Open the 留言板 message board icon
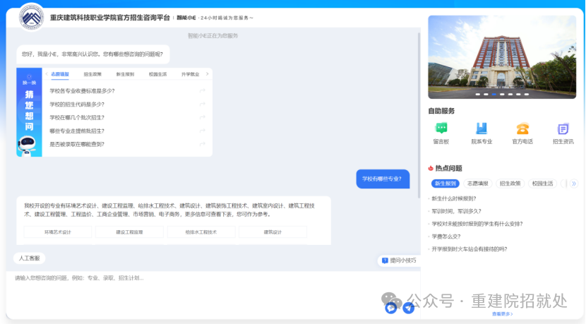Viewport: 586px width, 324px height. coord(441,129)
